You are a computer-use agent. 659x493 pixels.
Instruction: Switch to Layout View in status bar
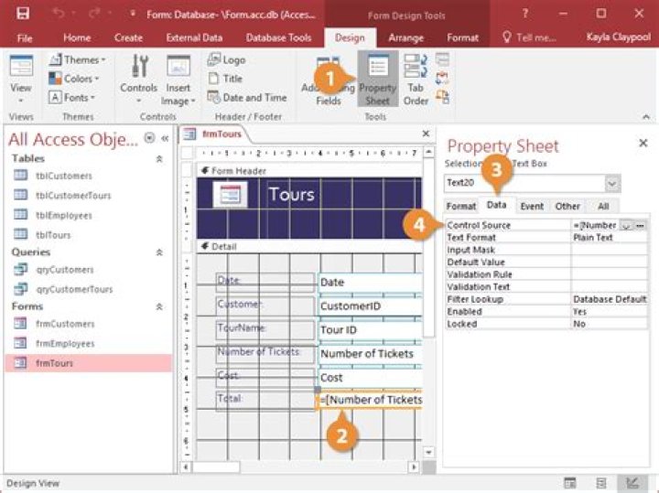tap(601, 483)
